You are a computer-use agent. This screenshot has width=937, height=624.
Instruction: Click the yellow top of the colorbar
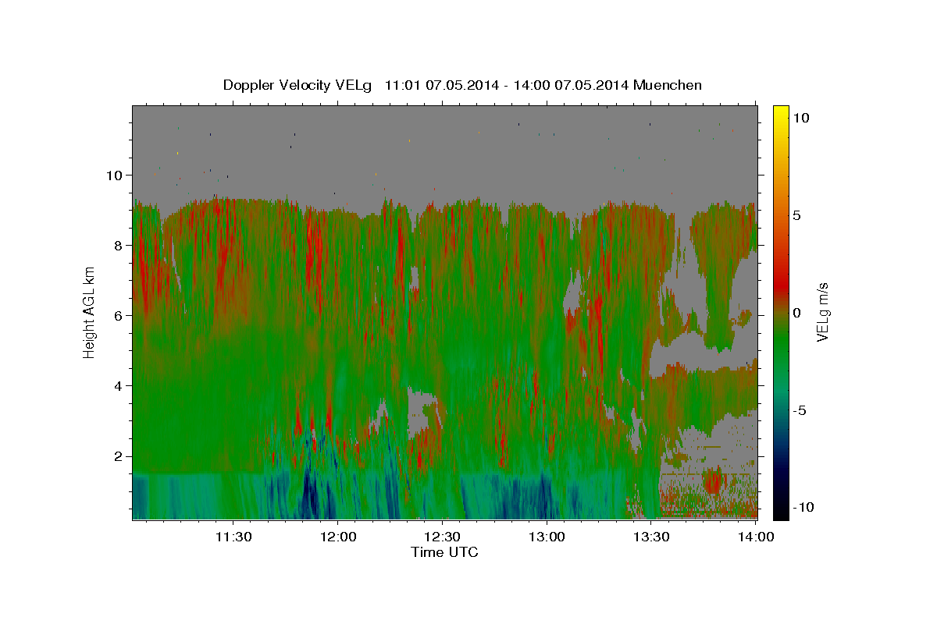[x=781, y=113]
